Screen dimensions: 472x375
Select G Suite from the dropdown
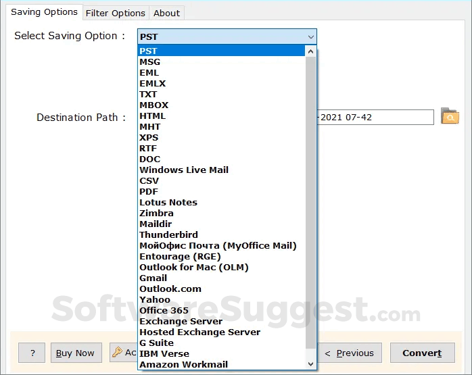coord(221,343)
